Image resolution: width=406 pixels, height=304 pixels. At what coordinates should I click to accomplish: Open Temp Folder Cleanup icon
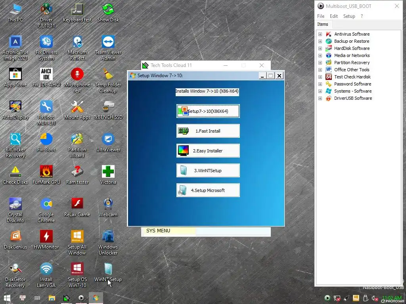(108, 80)
